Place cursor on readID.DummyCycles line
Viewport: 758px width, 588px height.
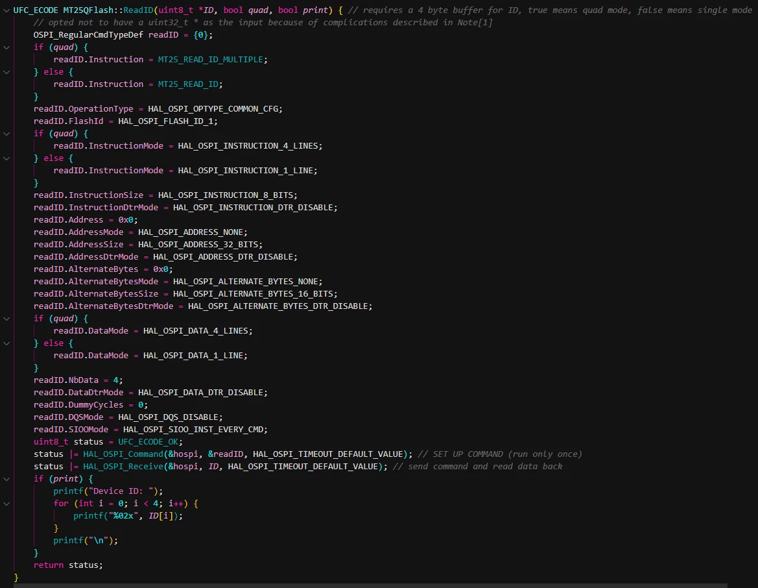pyautogui.click(x=90, y=405)
